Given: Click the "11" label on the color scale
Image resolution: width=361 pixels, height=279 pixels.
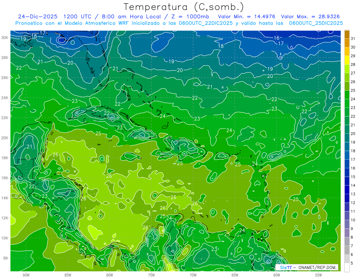Looking at the screenshot, I should click(353, 211).
